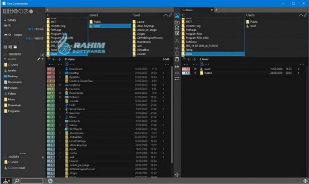Click the edit/rename pencil-square icon in middle toolbar
Screen dimensions: 309x184
(177, 33)
